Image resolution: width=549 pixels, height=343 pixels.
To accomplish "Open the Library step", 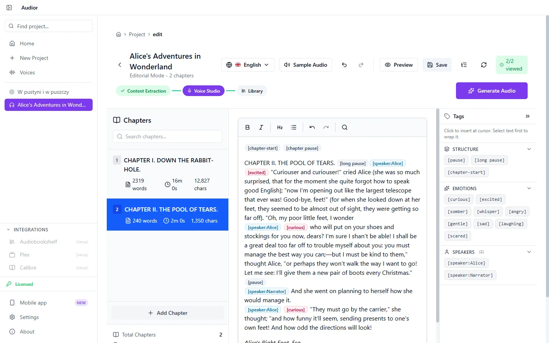I will click(252, 91).
